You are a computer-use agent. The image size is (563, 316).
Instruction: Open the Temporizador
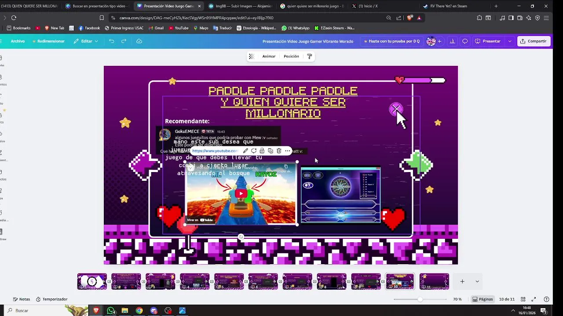pyautogui.click(x=51, y=299)
